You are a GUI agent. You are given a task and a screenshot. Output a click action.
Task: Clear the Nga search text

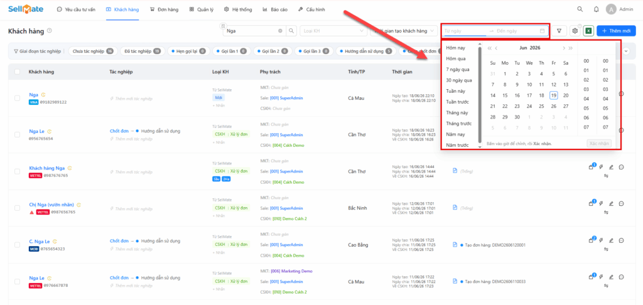tap(280, 31)
